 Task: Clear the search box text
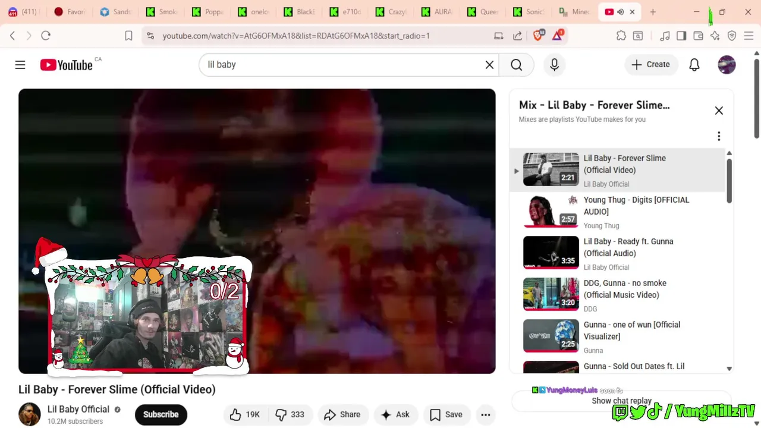[x=489, y=65]
